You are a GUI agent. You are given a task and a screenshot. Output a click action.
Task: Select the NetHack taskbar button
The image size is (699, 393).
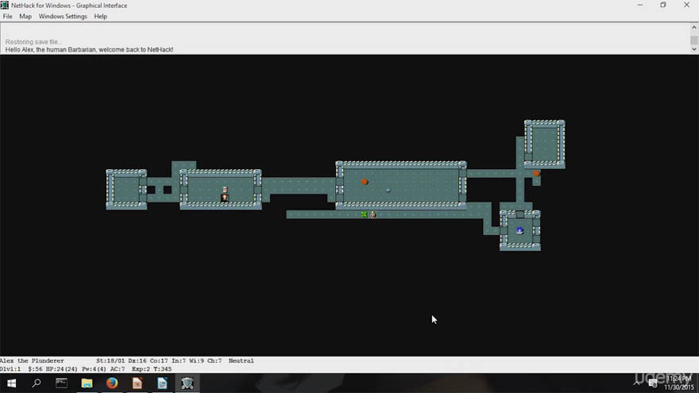coord(187,383)
